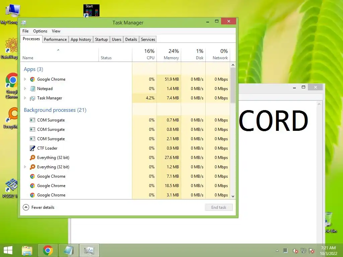Switch to the Details tab
This screenshot has height=257, width=343.
click(131, 39)
